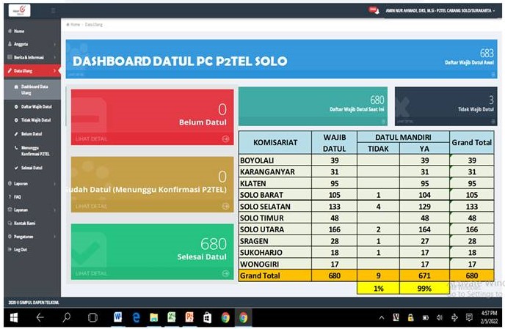Open Menunggu Konfirmasi P2TEL sidebar item
The image size is (505, 329).
pos(32,150)
